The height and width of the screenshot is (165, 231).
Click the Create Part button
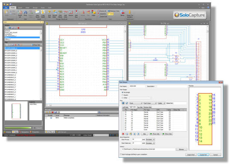[x=203, y=155]
